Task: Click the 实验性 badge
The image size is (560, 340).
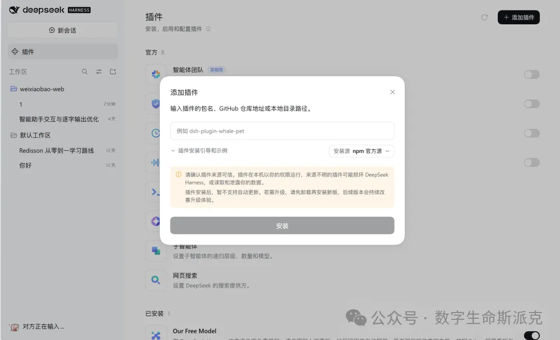Action: [x=216, y=70]
